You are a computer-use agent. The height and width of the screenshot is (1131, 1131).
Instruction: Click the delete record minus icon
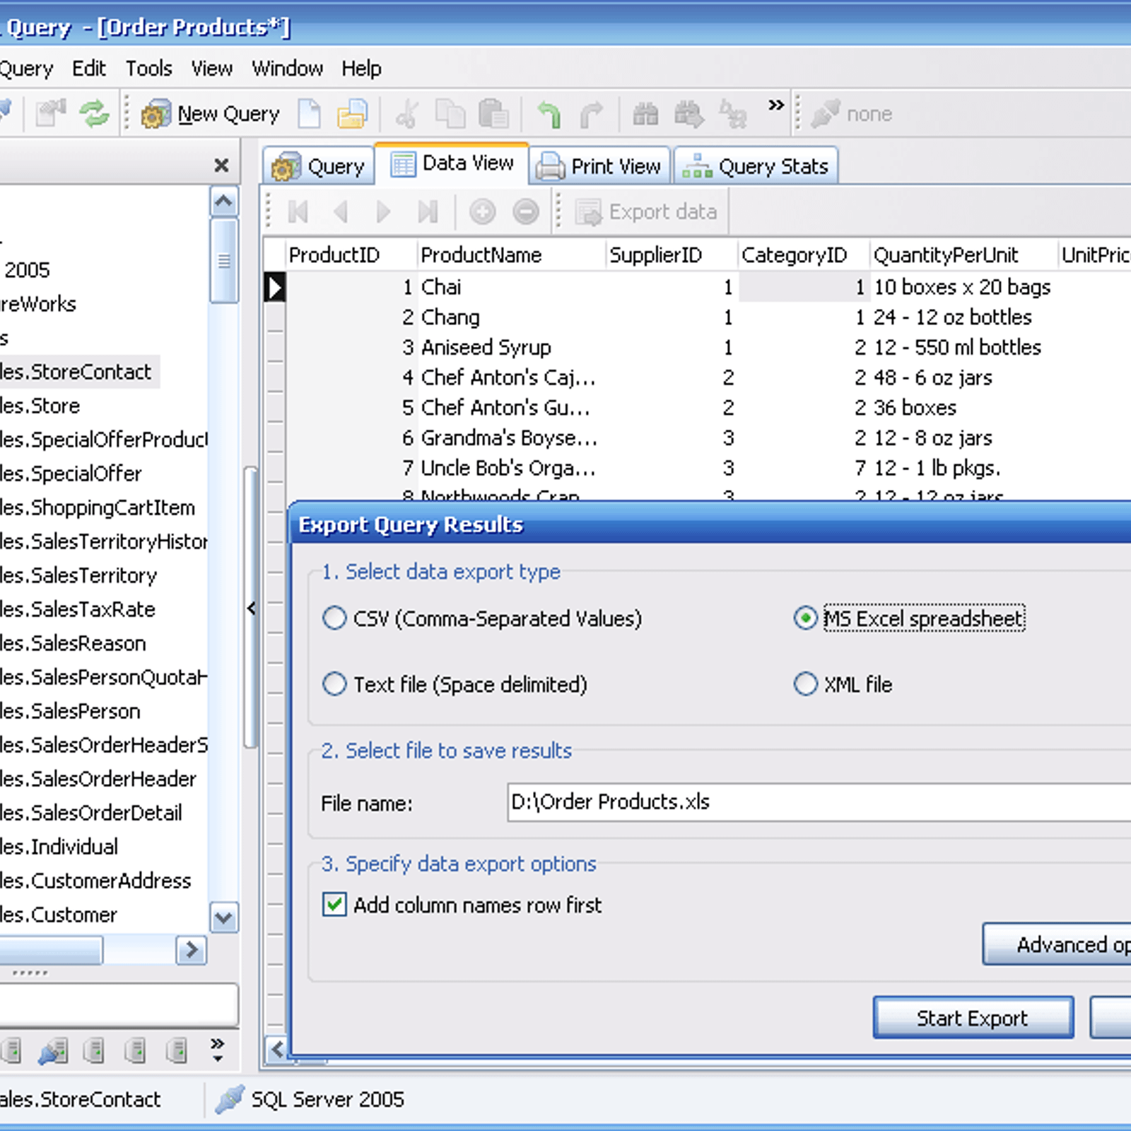(x=526, y=211)
